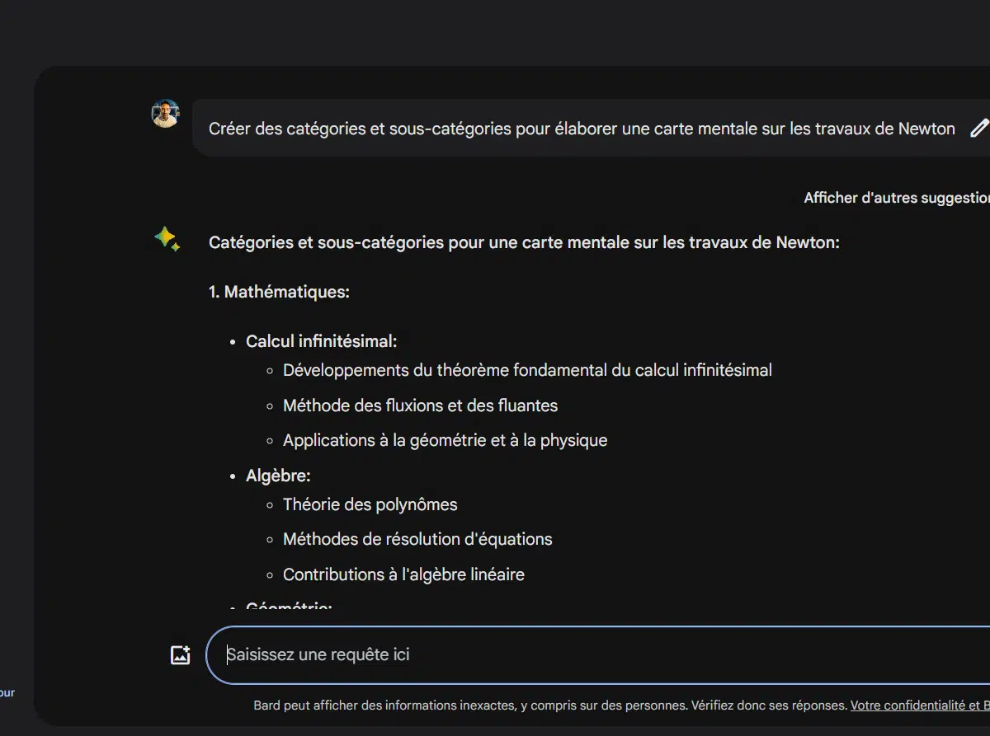This screenshot has width=990, height=736.
Task: Click "Applications à la géométrie et à la physique"
Action: pyautogui.click(x=445, y=440)
